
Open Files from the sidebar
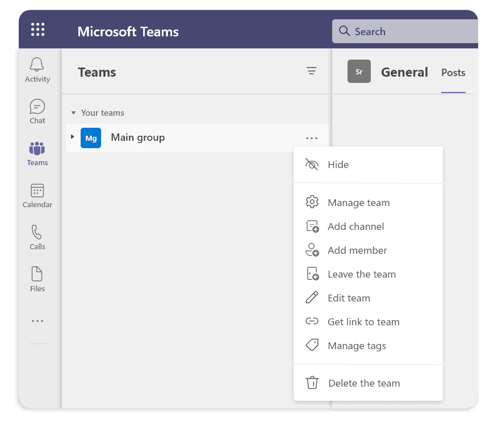pyautogui.click(x=37, y=279)
